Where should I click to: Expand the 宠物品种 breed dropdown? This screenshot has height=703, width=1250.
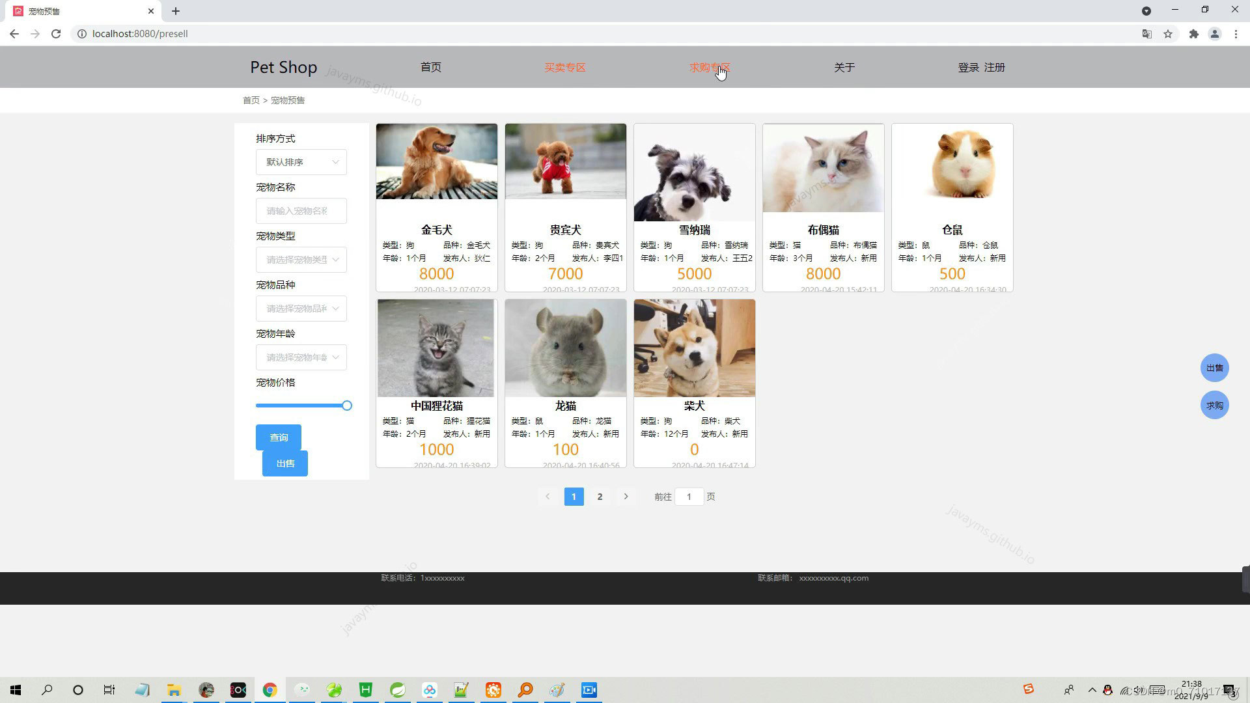coord(301,309)
